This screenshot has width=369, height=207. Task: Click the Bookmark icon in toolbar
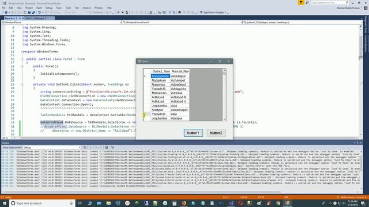[x=179, y=13]
